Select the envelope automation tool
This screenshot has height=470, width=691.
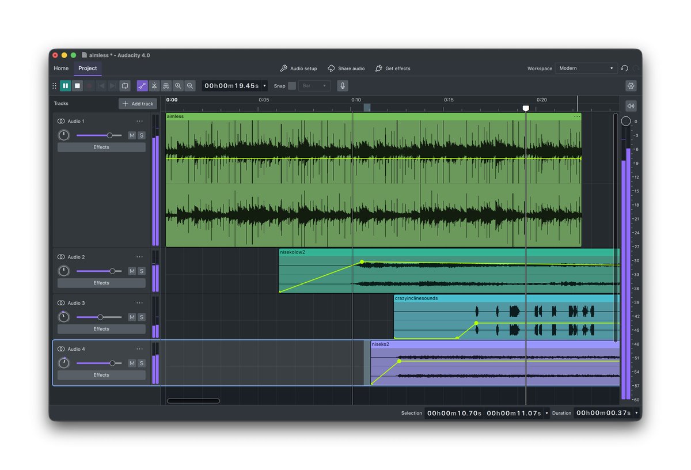[x=142, y=86]
